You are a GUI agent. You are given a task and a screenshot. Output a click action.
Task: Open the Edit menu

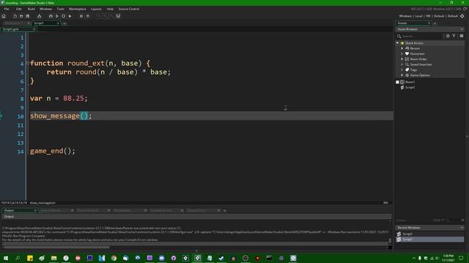19,9
